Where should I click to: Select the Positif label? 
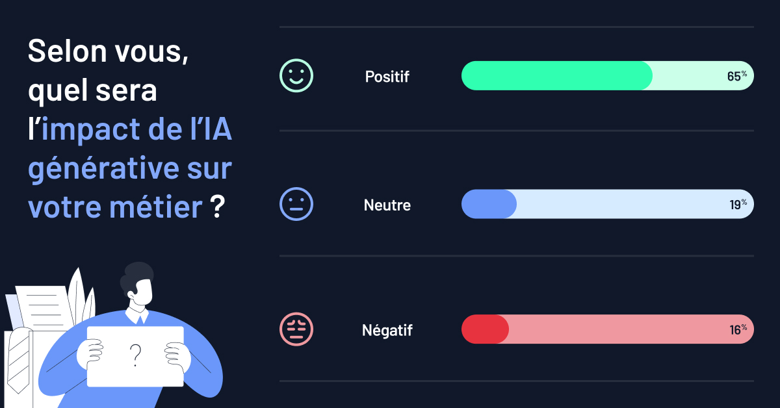[387, 76]
